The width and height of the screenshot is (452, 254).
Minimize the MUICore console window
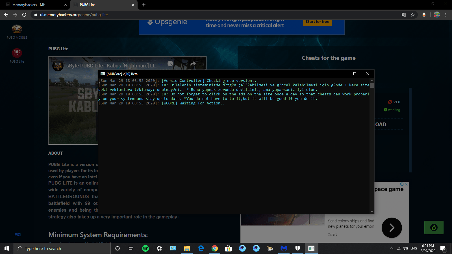(342, 74)
